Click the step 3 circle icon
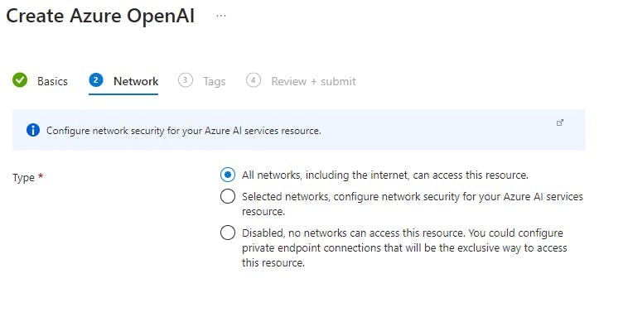This screenshot has width=628, height=312. (x=185, y=80)
